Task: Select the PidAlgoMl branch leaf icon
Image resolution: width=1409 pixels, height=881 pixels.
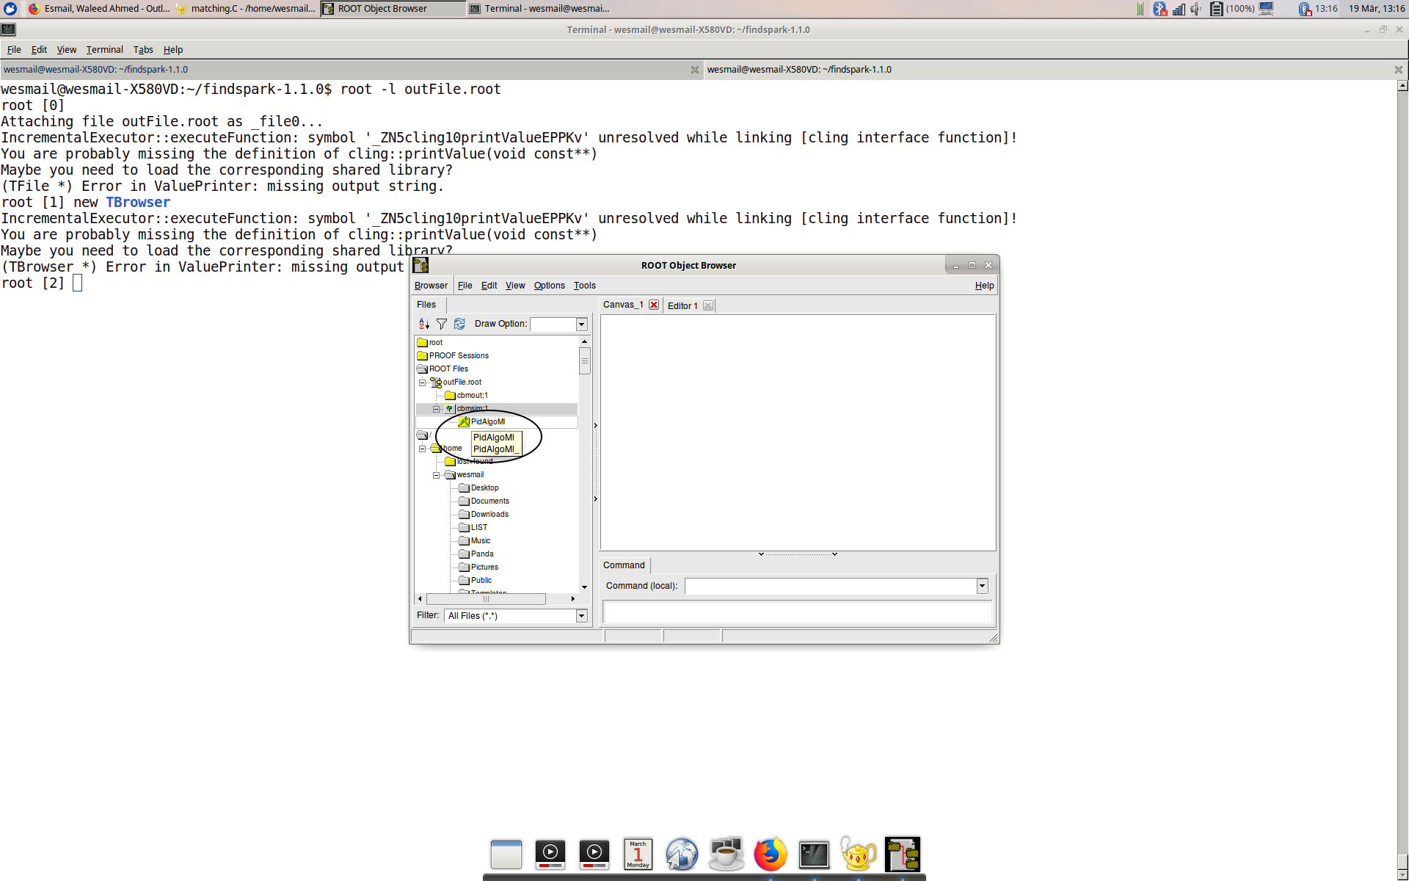Action: coord(464,421)
